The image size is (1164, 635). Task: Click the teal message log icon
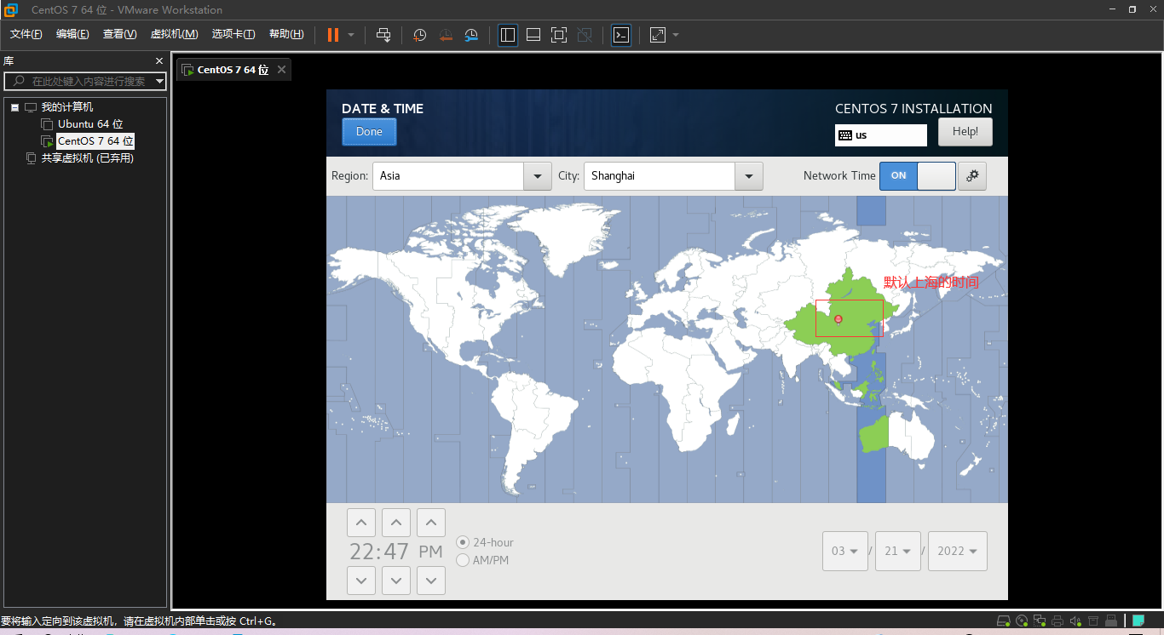1138,621
